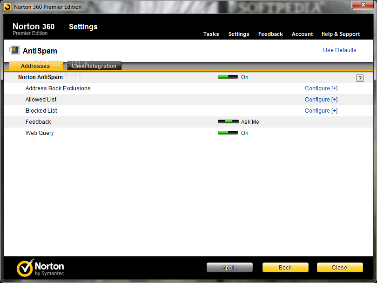This screenshot has width=377, height=283.
Task: Open Help & Support menu
Action: tap(340, 34)
